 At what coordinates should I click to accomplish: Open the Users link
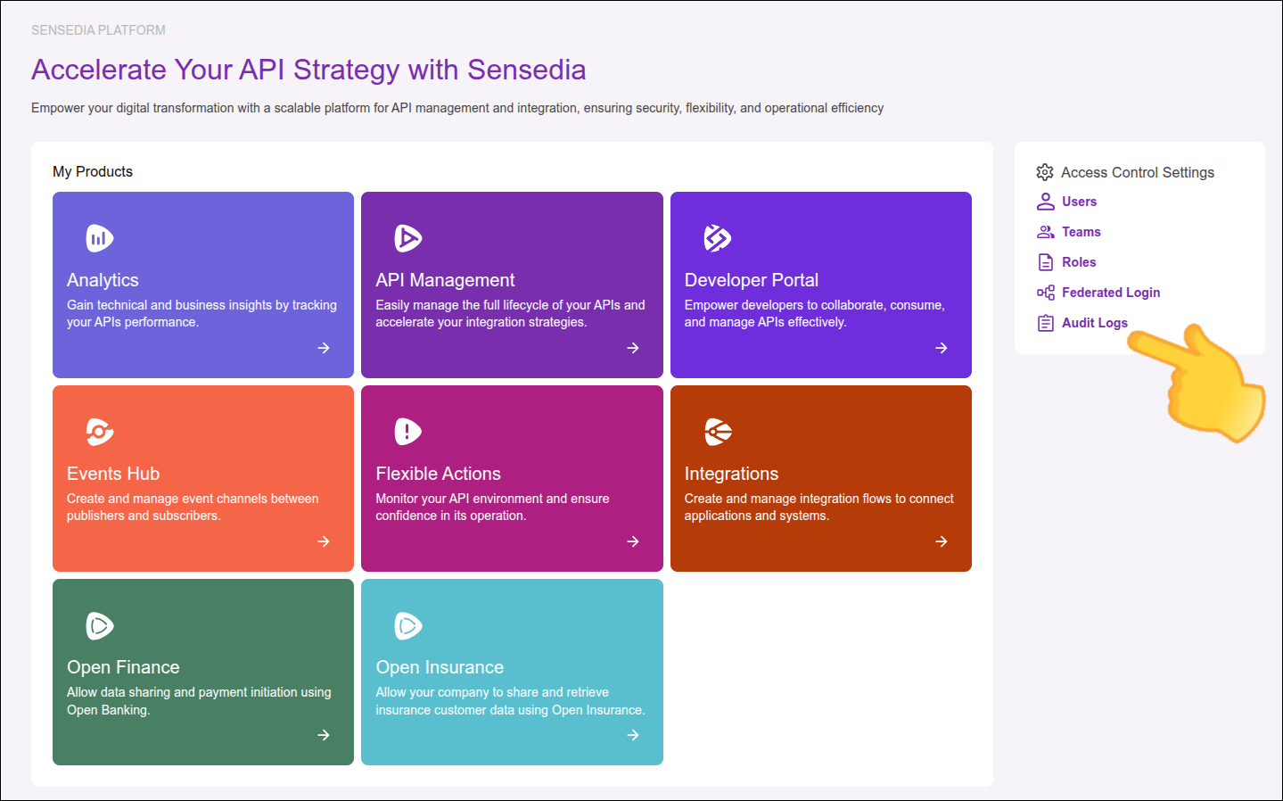[1079, 202]
